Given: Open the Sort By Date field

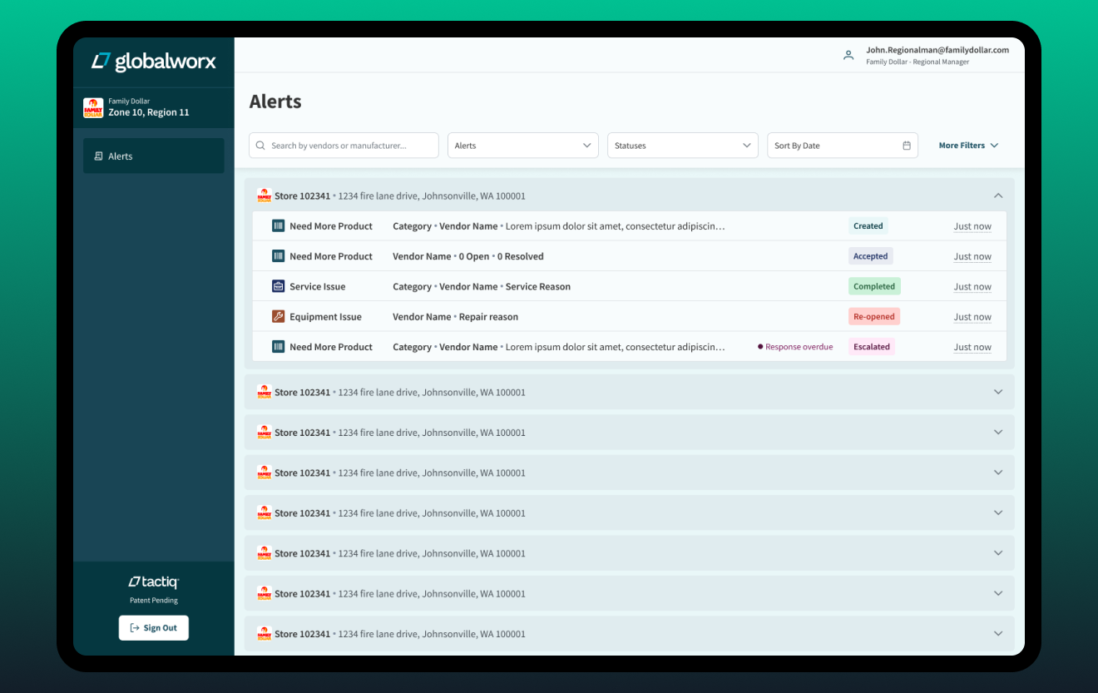Looking at the screenshot, I should (843, 146).
